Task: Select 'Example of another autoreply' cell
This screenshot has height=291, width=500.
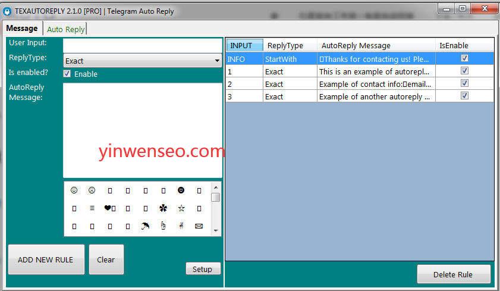Action: coord(376,96)
